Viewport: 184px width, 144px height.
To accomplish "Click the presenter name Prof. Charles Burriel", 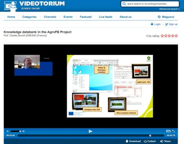I will pyautogui.click(x=25, y=36).
